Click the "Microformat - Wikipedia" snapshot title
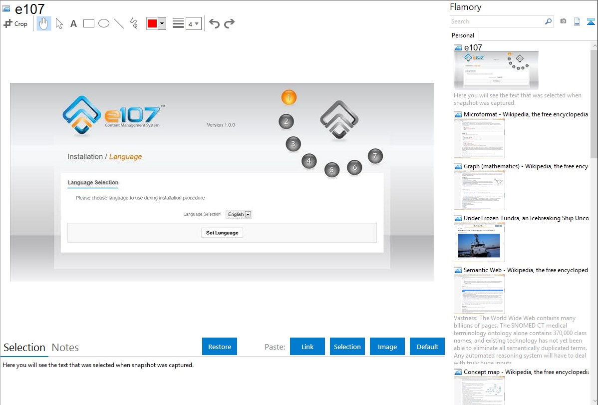 [526, 114]
